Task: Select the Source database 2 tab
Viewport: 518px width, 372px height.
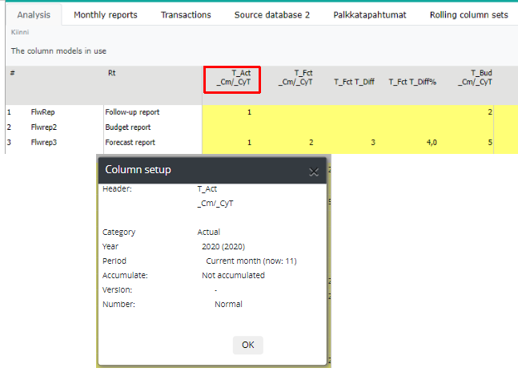Action: click(x=272, y=15)
